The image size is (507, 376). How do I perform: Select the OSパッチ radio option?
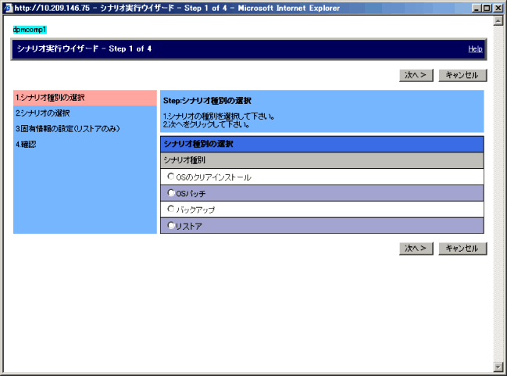click(x=171, y=193)
